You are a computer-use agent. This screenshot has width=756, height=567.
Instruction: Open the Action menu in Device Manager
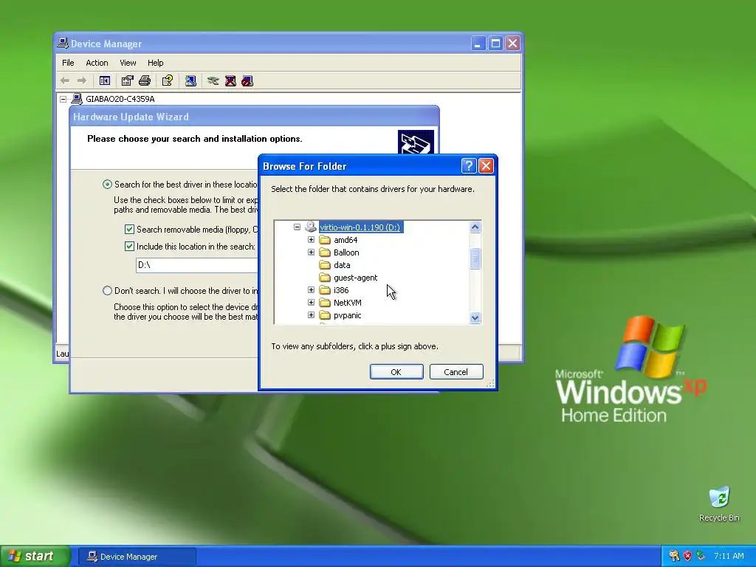pos(97,63)
